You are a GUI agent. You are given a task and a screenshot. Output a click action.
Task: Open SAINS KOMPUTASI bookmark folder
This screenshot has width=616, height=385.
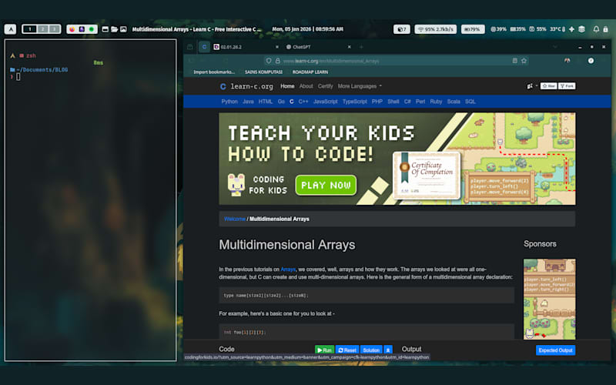[x=263, y=72]
